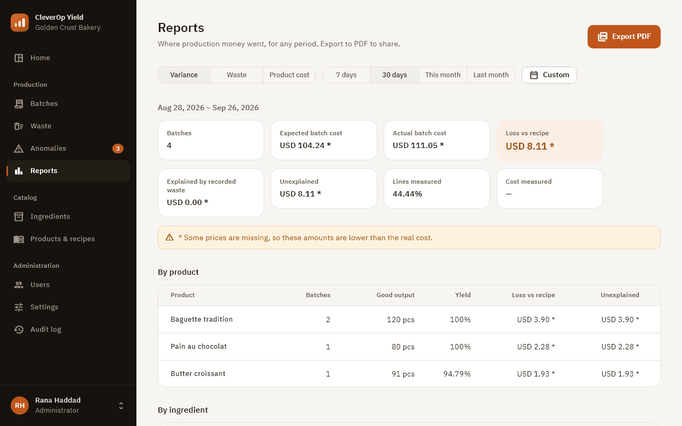Click the 94.79% yield value
Image resolution: width=682 pixels, height=426 pixels.
[457, 374]
